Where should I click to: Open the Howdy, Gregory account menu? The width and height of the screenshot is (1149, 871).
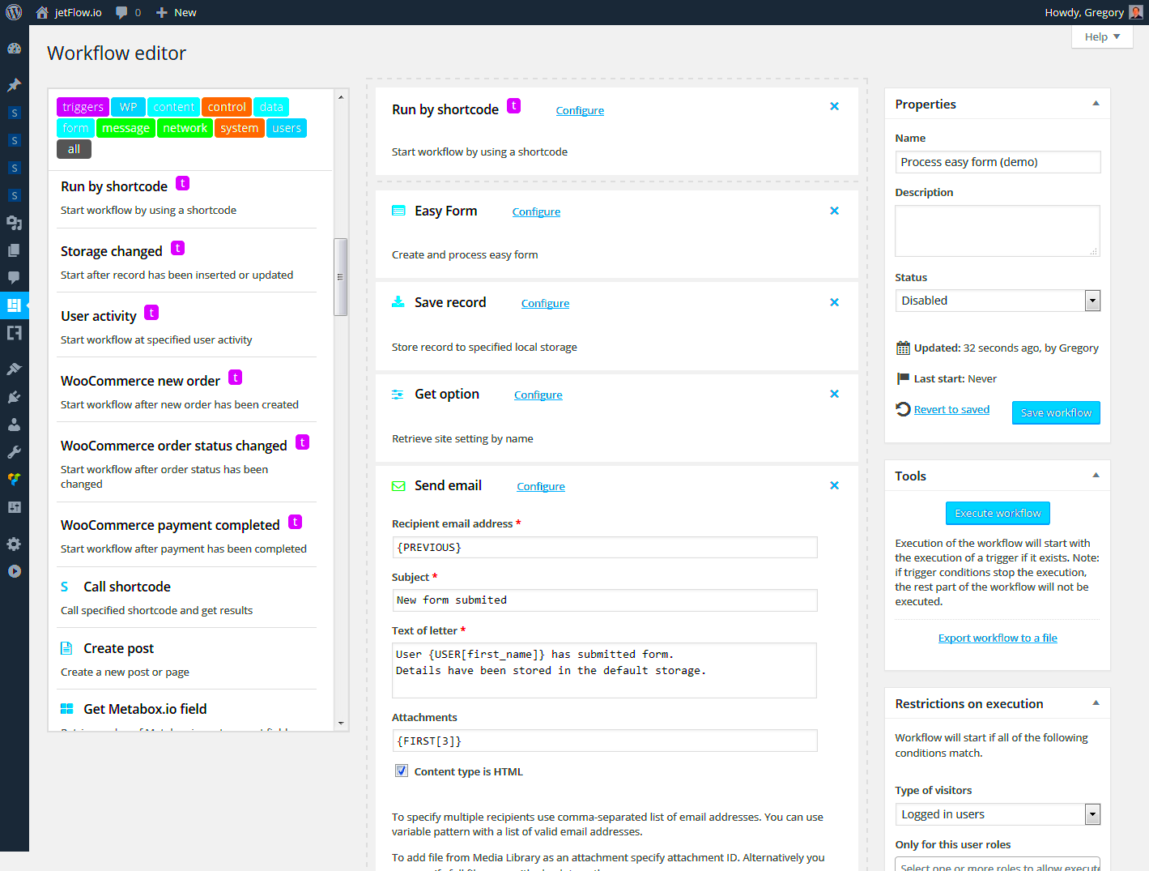coord(1094,12)
